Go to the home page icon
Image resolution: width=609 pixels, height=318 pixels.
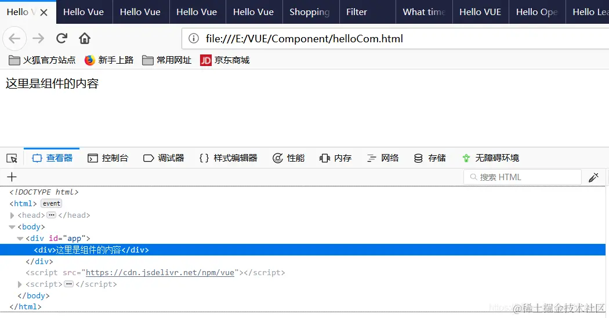coord(85,38)
